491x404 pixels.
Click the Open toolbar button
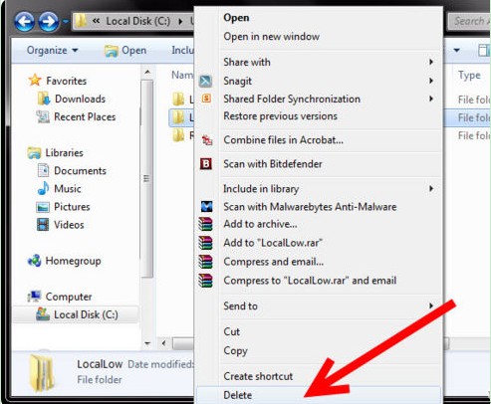(x=125, y=51)
